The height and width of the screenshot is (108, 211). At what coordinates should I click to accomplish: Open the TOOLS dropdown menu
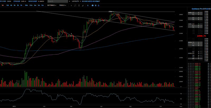coord(63,5)
